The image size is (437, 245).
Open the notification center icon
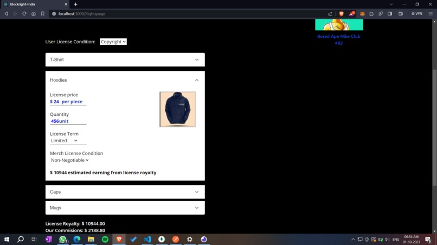pyautogui.click(x=428, y=239)
